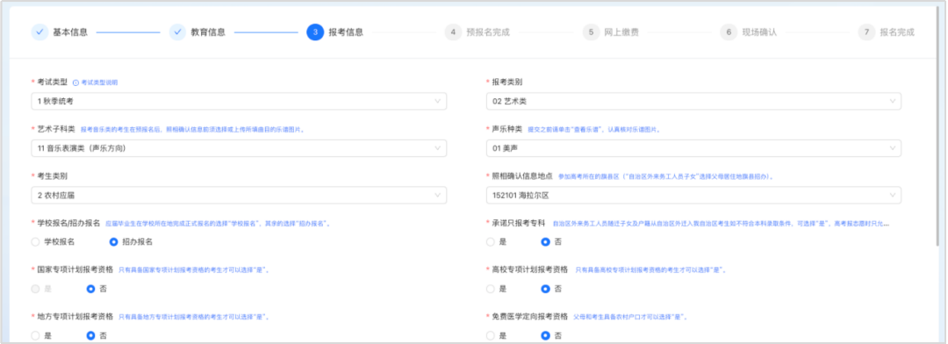Expand the 报考类别 dropdown showing 艺术类
The height and width of the screenshot is (344, 948).
[x=693, y=101]
